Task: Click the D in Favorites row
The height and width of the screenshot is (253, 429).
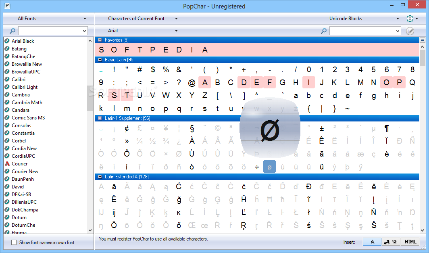Action: [x=179, y=50]
